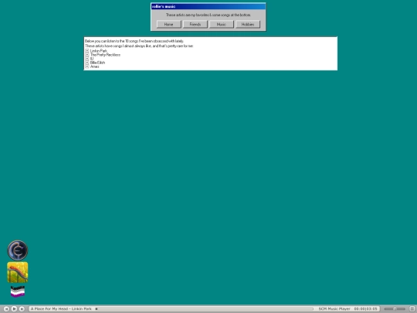Open the round blue C-logo desktop icon

pos(18,250)
